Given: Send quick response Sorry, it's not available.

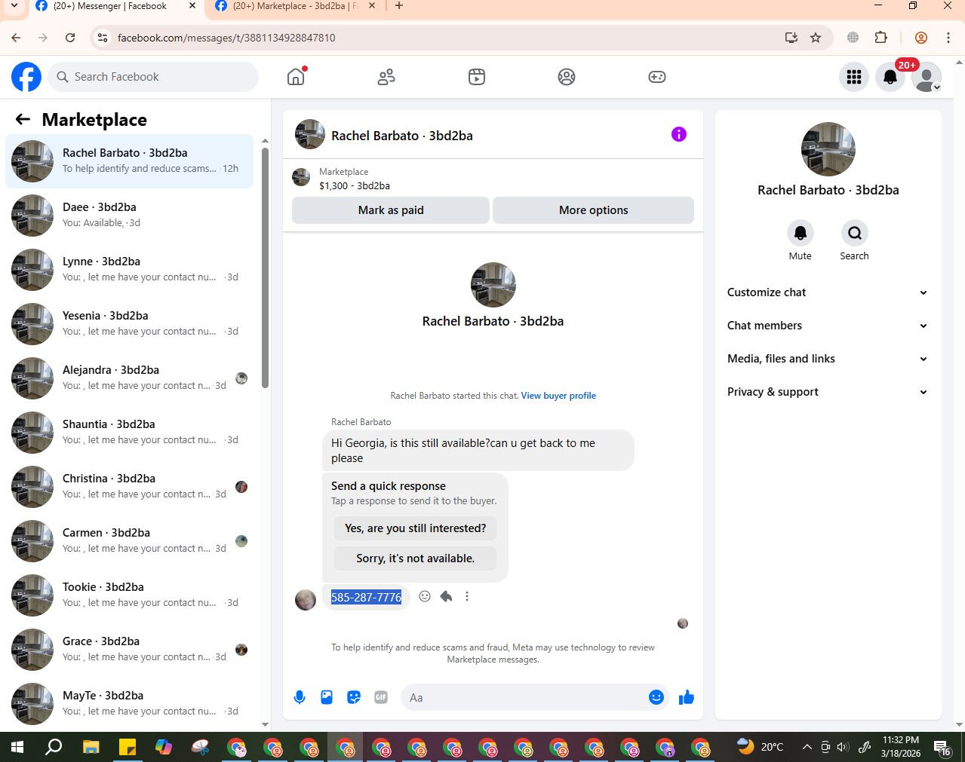Looking at the screenshot, I should [x=415, y=558].
